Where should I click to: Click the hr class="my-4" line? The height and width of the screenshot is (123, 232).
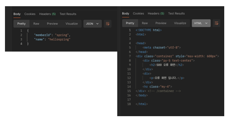click(x=157, y=87)
